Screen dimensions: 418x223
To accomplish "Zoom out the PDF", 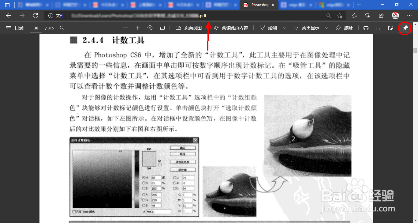I will click(125, 28).
